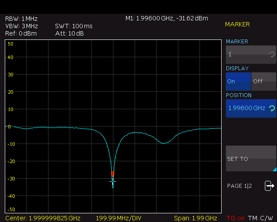The height and width of the screenshot is (222, 277).
Task: Click the SWT: 100 ms sweep time
Action: (74, 26)
